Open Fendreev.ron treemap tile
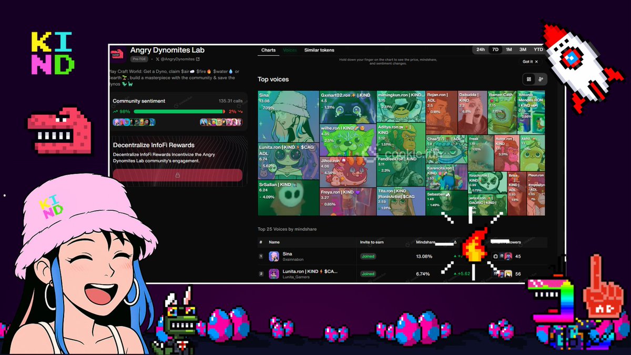The width and height of the screenshot is (631, 355). (x=401, y=170)
